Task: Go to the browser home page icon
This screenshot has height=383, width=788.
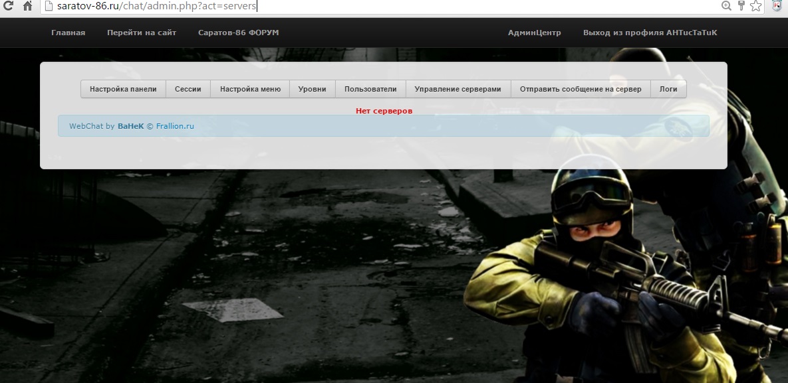Action: coord(28,6)
